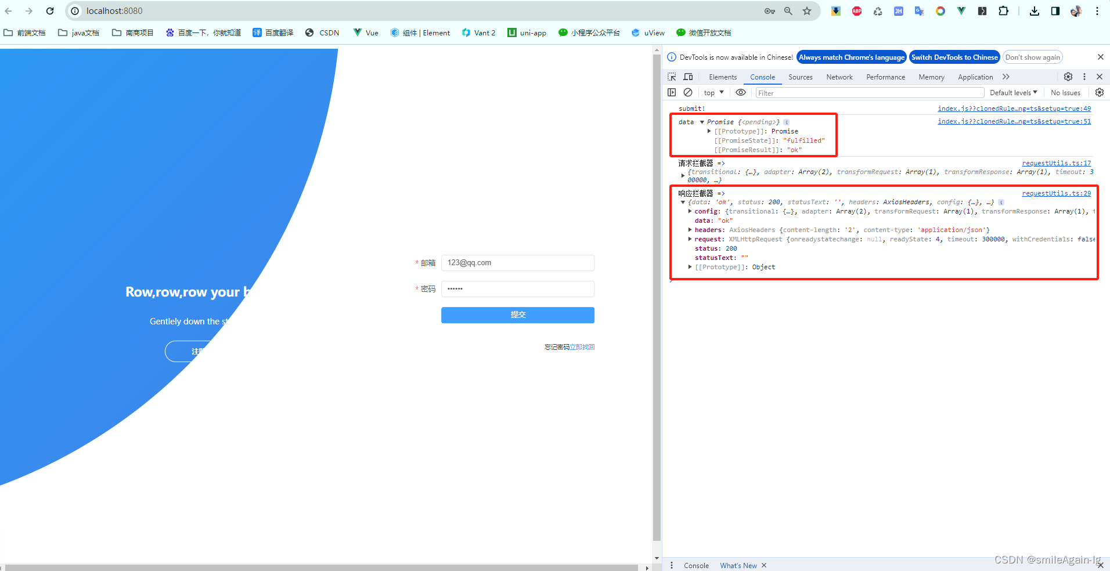
Task: Toggle the device toolbar in DevTools
Action: 688,77
